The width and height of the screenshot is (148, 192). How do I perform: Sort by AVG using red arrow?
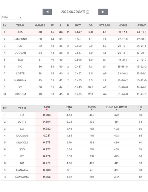click(x=47, y=109)
